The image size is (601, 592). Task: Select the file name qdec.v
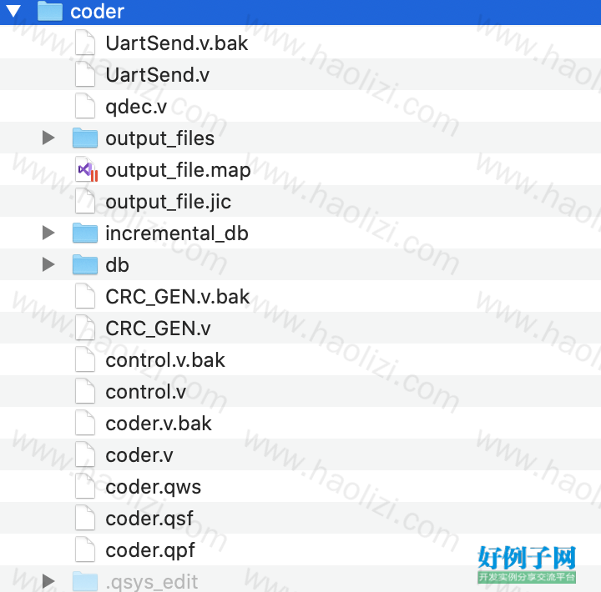136,107
